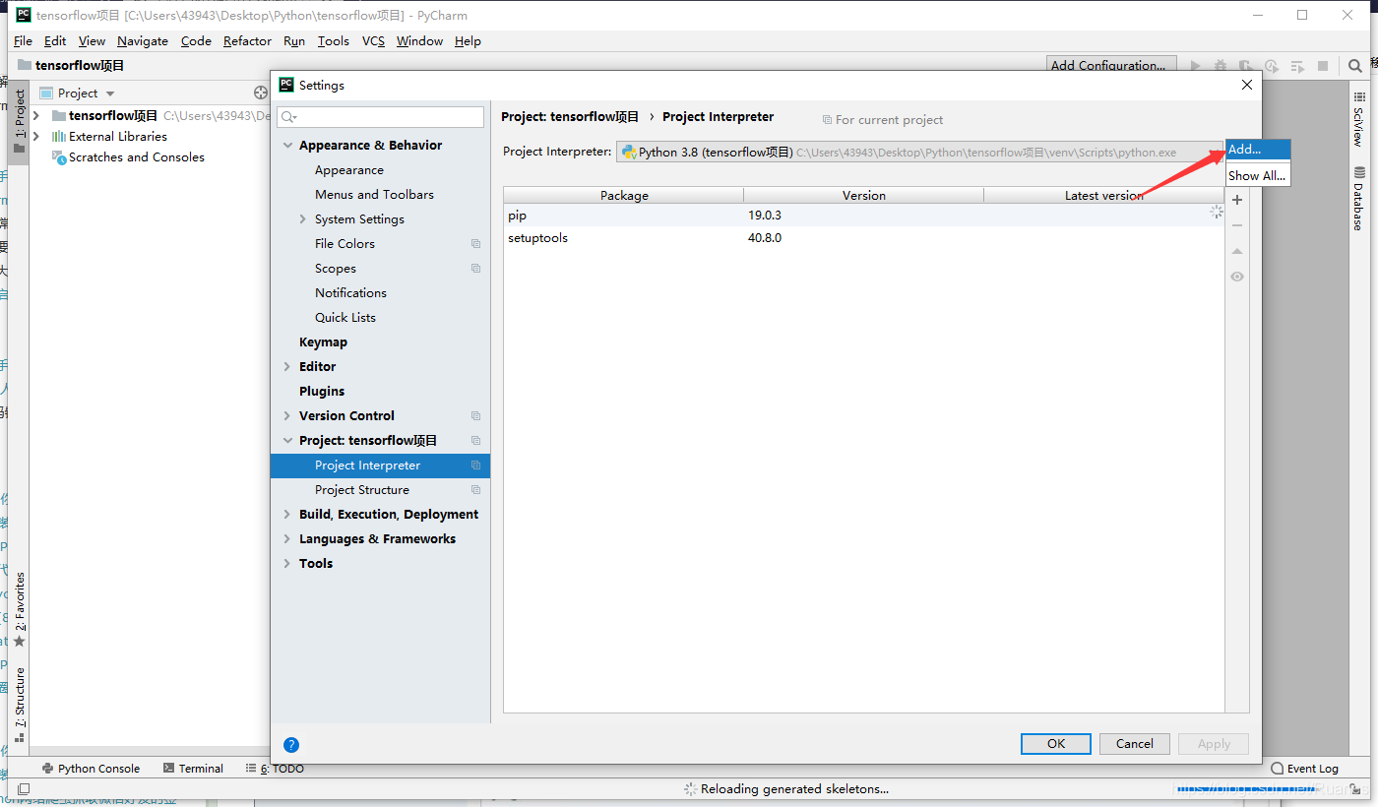Open the Navigate menu
This screenshot has height=807, width=1378.
143,41
